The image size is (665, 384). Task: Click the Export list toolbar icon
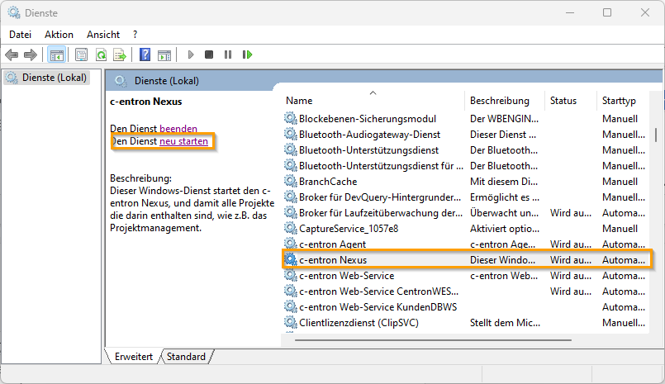point(120,55)
